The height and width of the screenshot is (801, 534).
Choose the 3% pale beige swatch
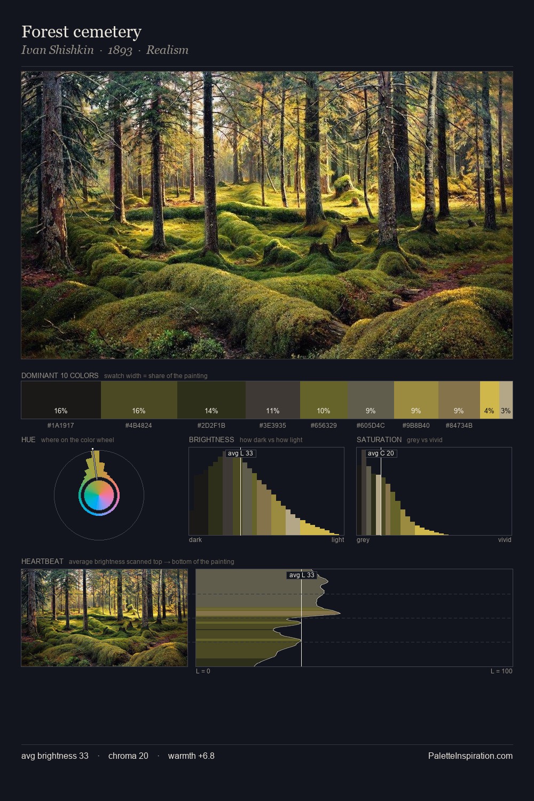506,400
